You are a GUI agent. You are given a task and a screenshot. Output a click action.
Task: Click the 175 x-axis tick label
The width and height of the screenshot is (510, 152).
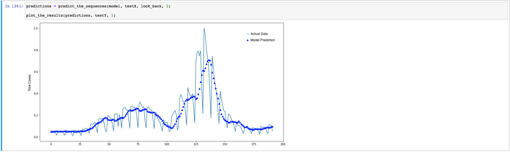(254, 144)
